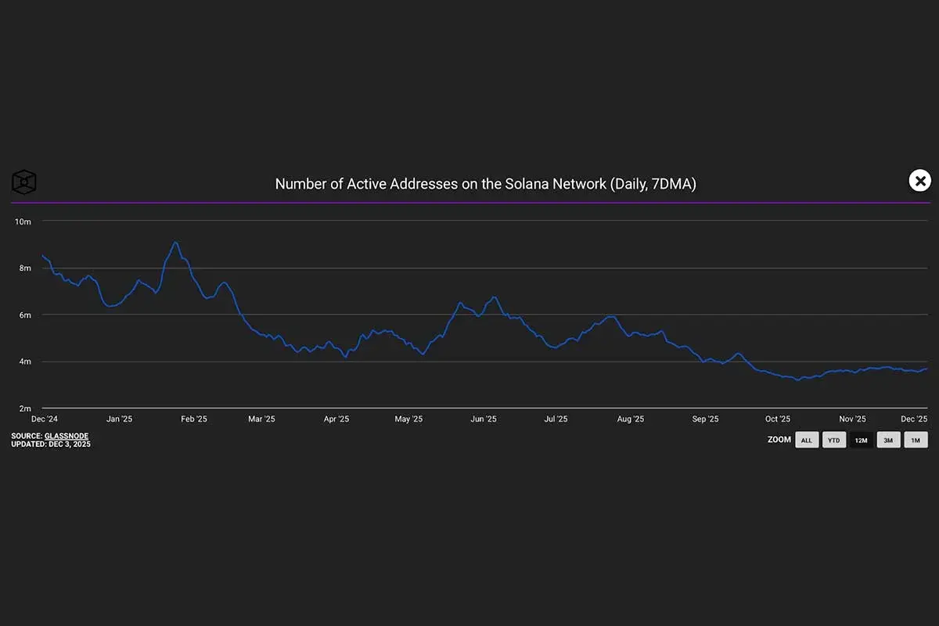Click the blue trend line at its lowest point
The image size is (939, 626).
pyautogui.click(x=798, y=379)
